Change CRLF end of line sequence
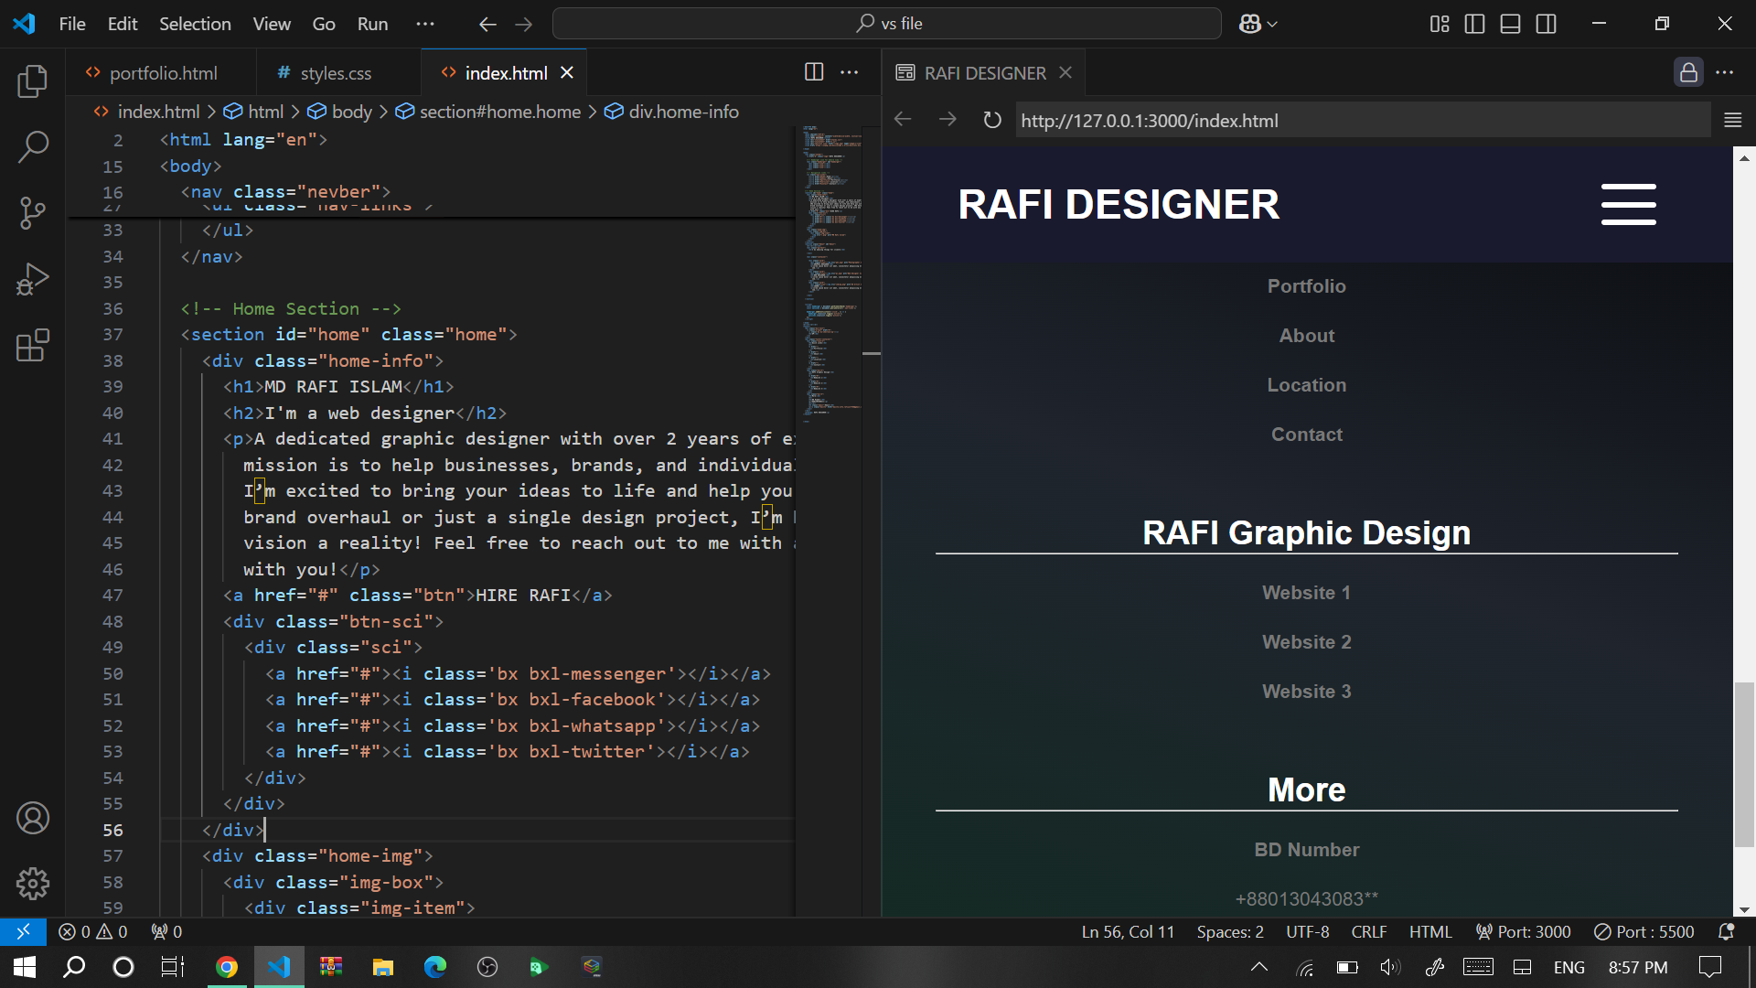1756x988 pixels. click(x=1369, y=931)
